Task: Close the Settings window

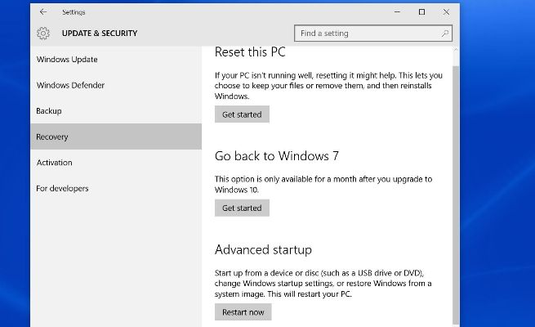Action: point(445,12)
